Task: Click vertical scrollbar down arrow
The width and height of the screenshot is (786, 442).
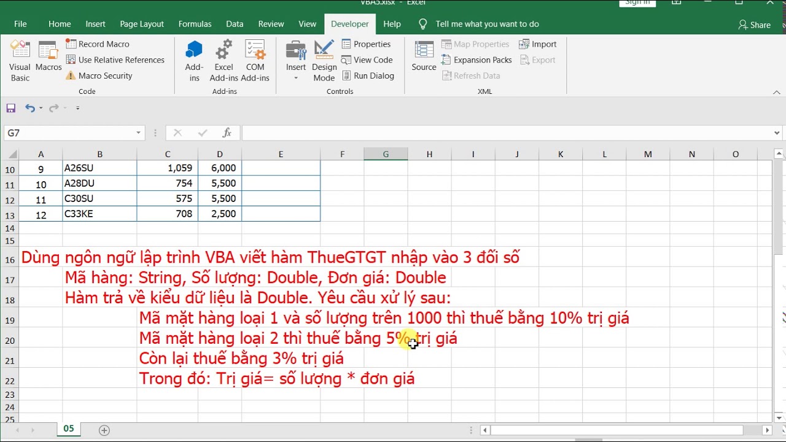Action: point(780,417)
